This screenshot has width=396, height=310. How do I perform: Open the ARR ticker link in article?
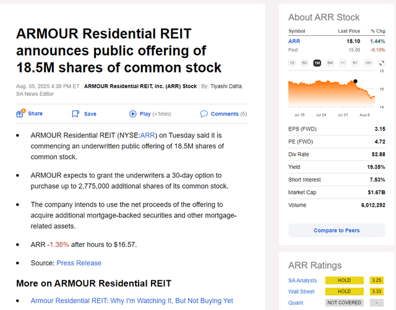(x=147, y=136)
